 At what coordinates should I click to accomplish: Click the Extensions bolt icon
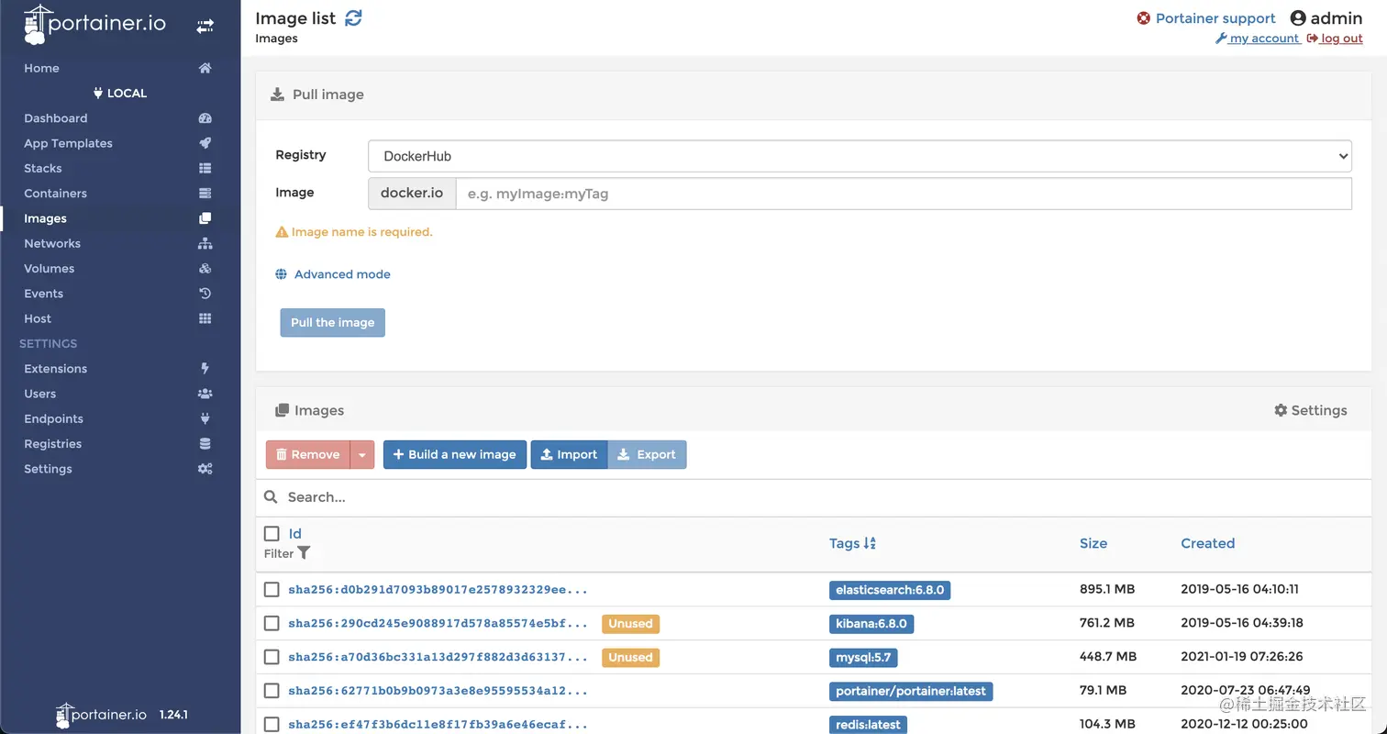pos(205,369)
